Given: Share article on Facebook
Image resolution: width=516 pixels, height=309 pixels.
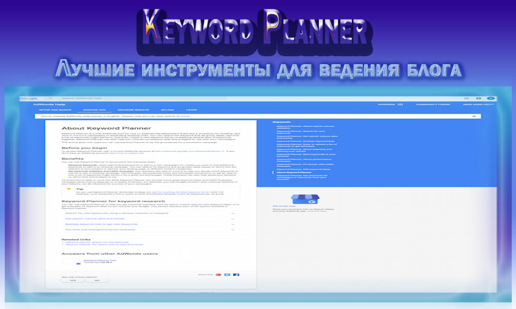Looking at the screenshot, I should click(236, 274).
